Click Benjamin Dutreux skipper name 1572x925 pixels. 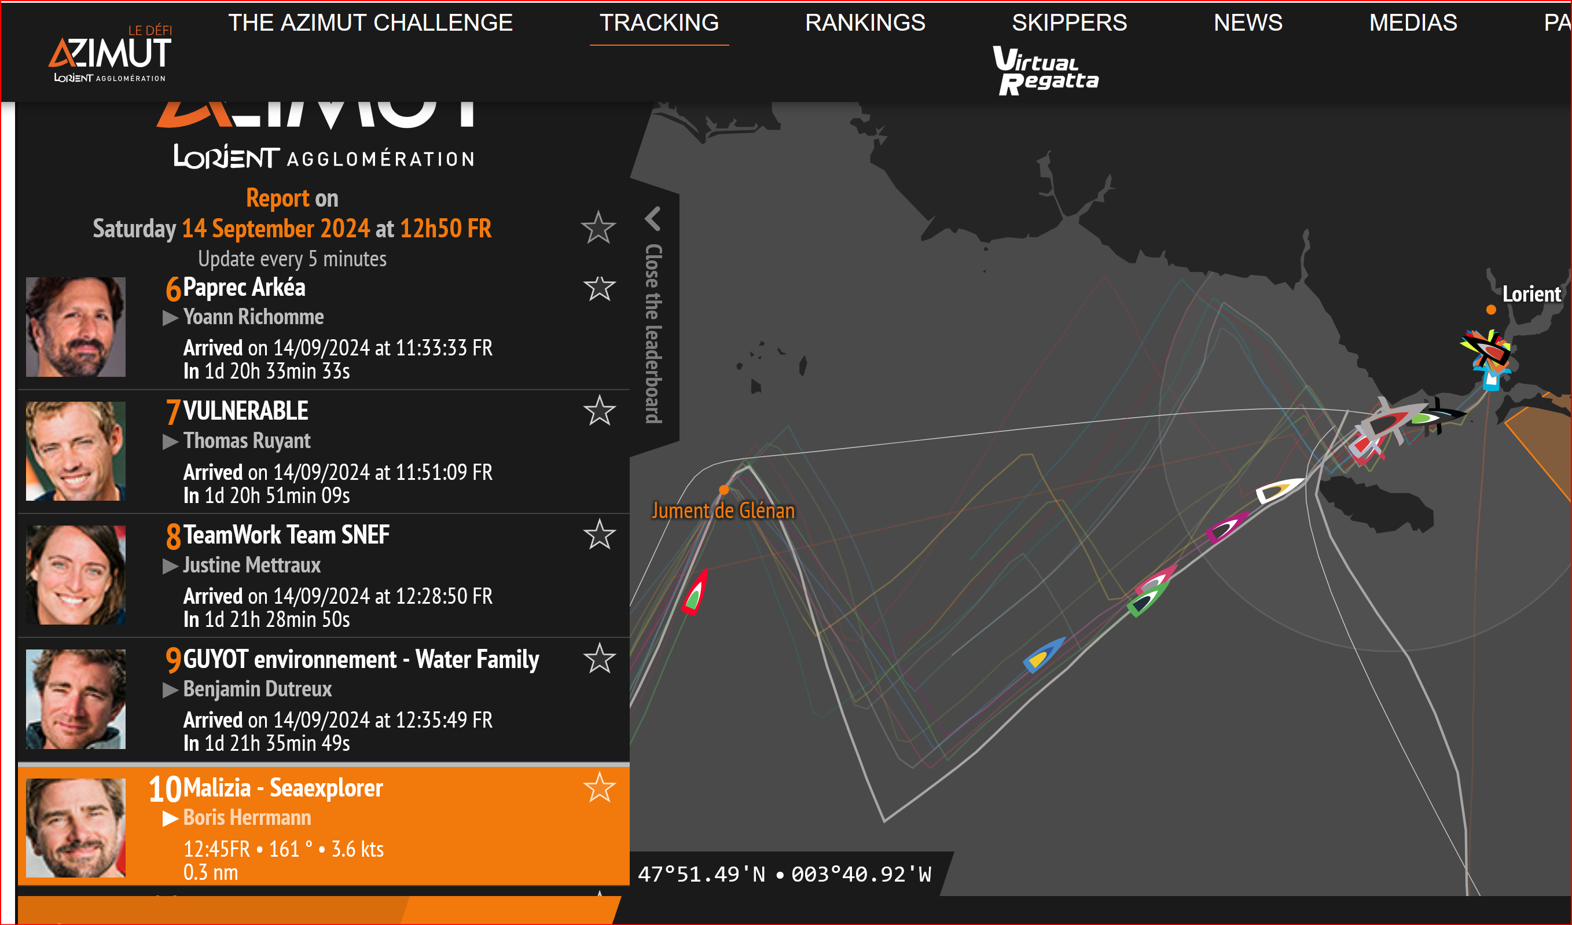click(x=257, y=689)
